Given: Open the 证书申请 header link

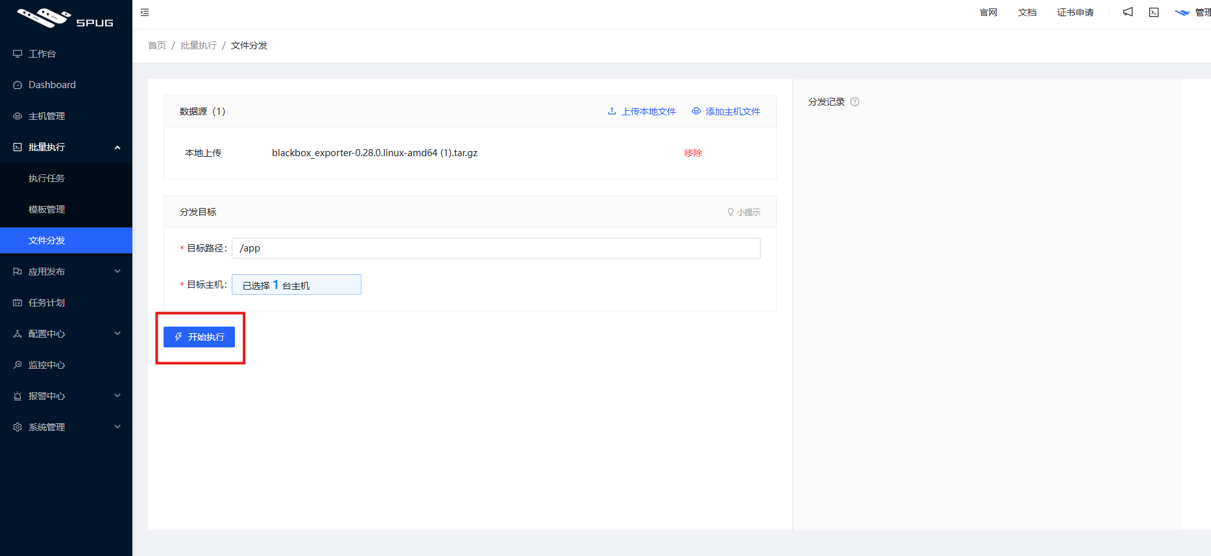Looking at the screenshot, I should click(x=1075, y=12).
